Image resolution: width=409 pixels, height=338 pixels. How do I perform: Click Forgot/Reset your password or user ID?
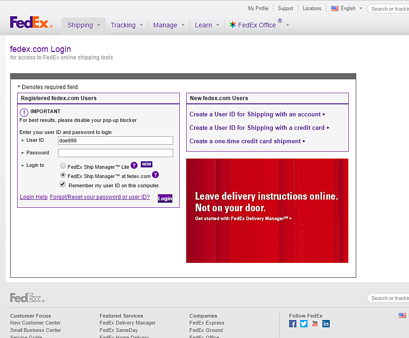(100, 197)
